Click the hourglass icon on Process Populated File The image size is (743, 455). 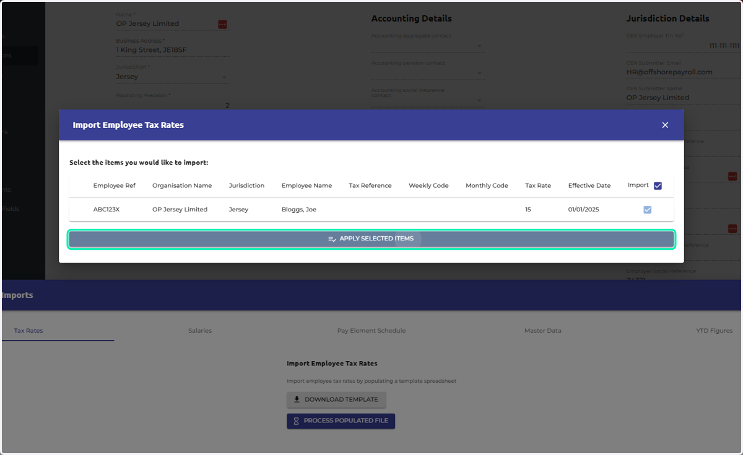coord(297,421)
